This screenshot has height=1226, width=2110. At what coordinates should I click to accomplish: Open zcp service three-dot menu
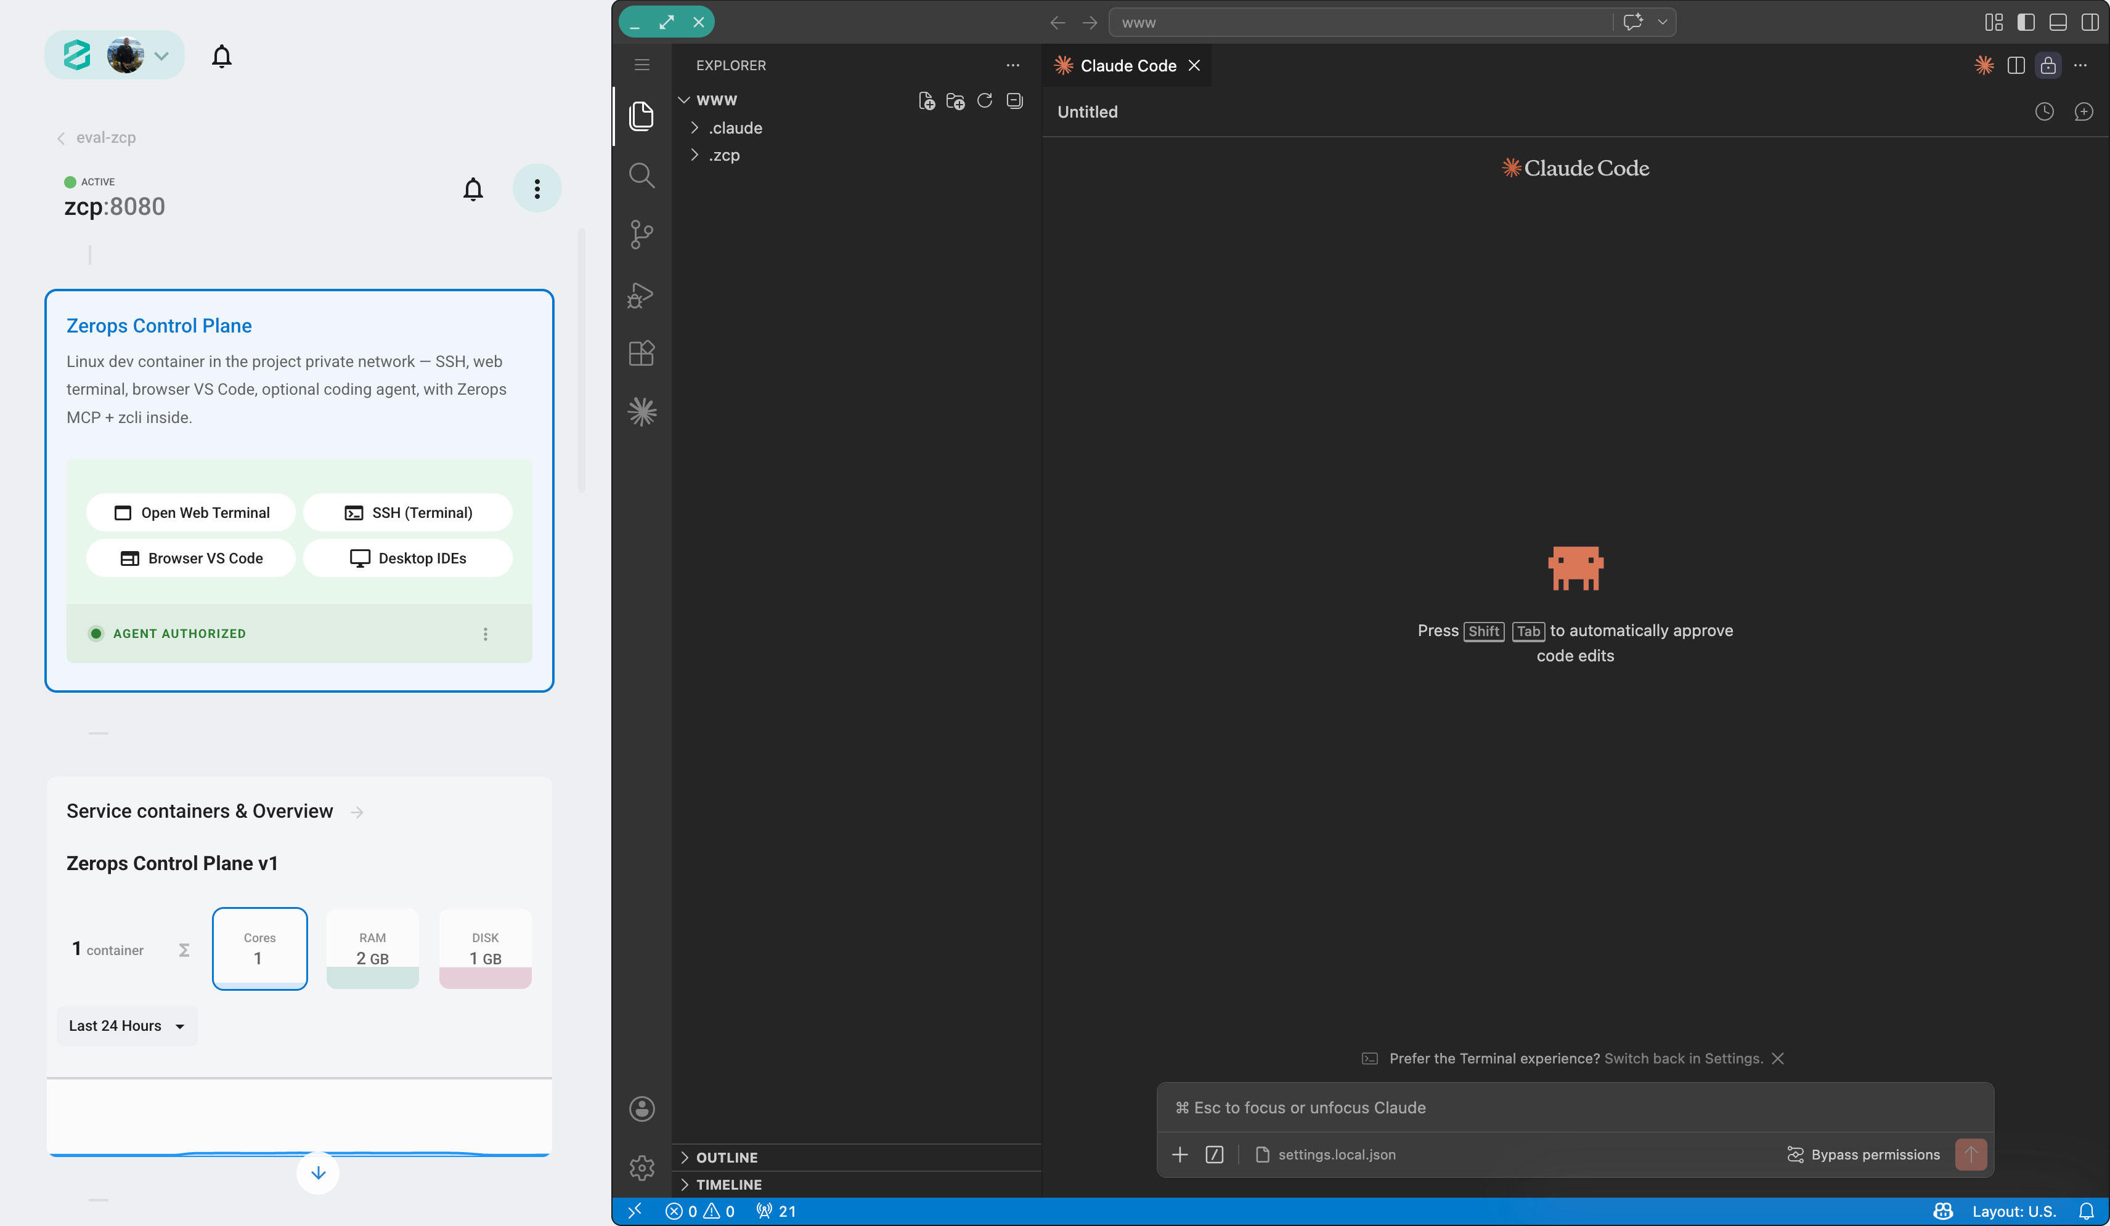[x=537, y=189]
